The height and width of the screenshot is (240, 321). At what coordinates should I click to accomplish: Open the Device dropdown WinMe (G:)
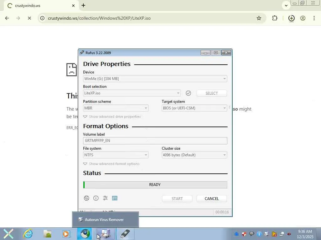(x=155, y=79)
